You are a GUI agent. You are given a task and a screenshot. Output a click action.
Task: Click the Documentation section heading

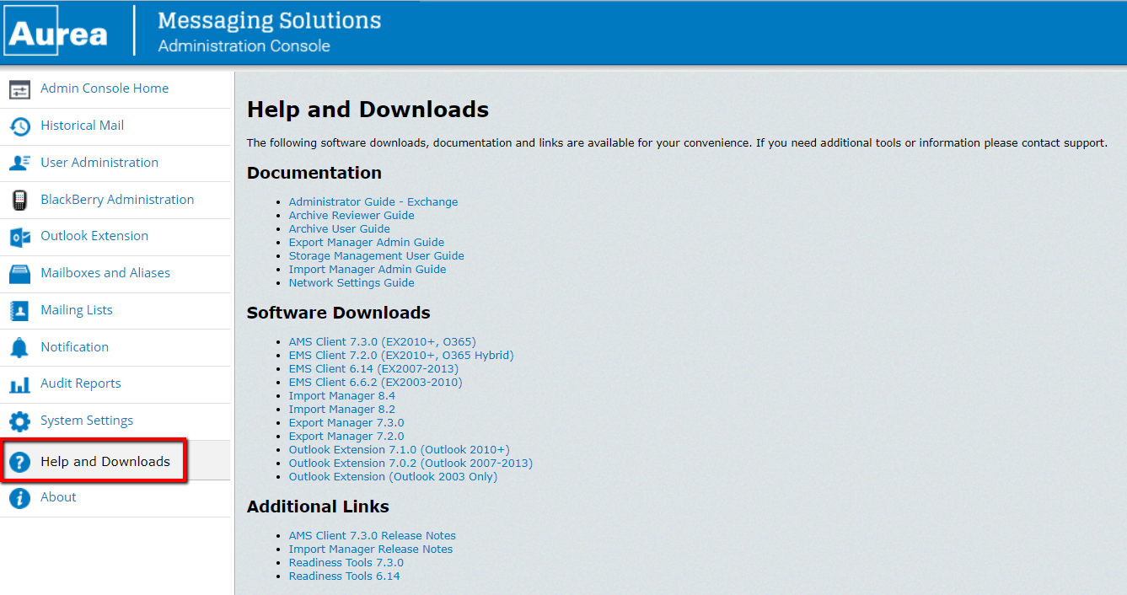click(x=314, y=173)
